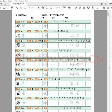
Task: Switch to the Home tab
Action: tap(1, 4)
